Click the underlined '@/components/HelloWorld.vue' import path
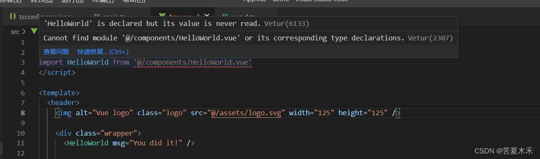This screenshot has height=159, width=540. [193, 62]
